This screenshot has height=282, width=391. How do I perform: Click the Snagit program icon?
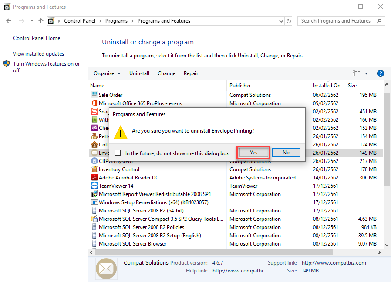[94, 111]
